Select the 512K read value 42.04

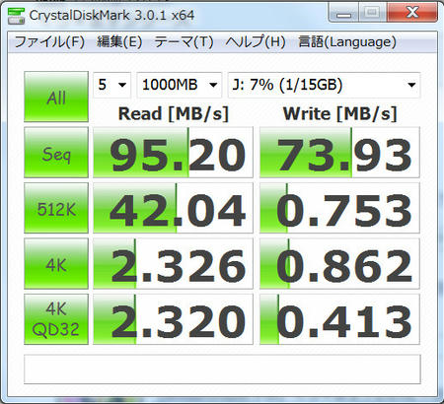[x=173, y=208]
